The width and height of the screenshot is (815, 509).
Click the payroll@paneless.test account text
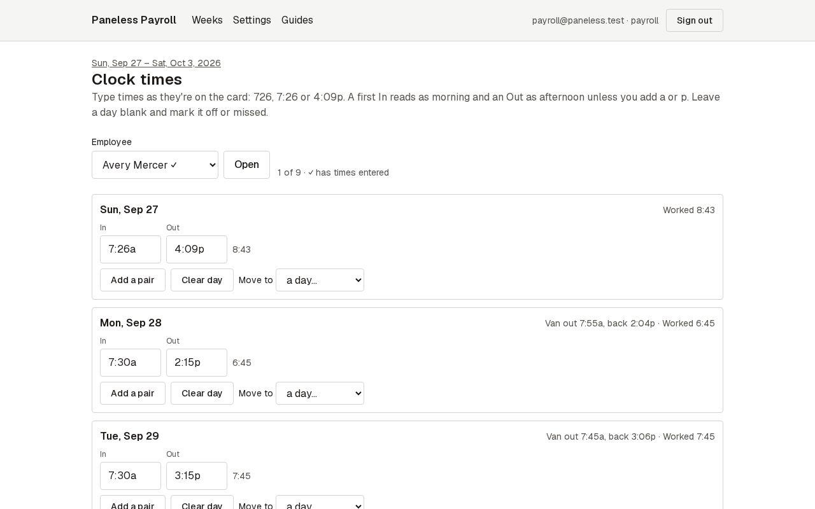pyautogui.click(x=595, y=20)
